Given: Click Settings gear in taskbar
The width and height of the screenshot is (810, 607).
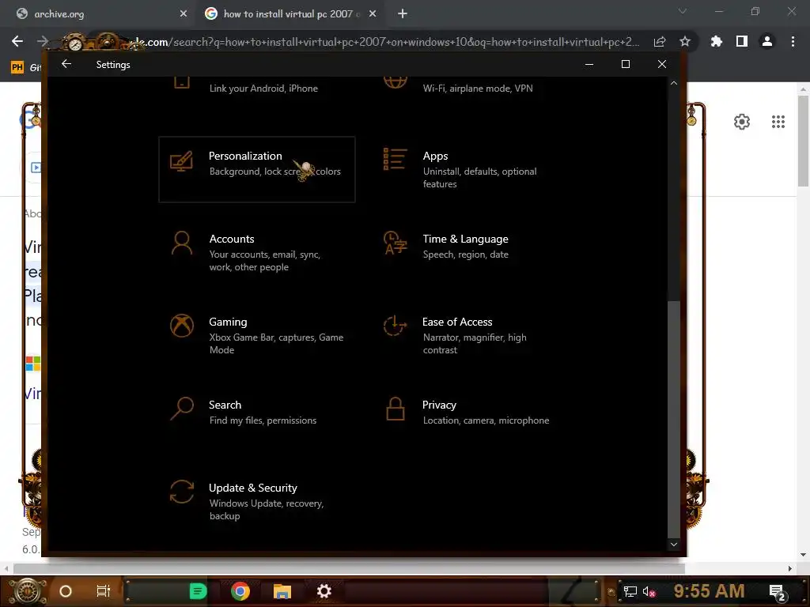Looking at the screenshot, I should 324,591.
